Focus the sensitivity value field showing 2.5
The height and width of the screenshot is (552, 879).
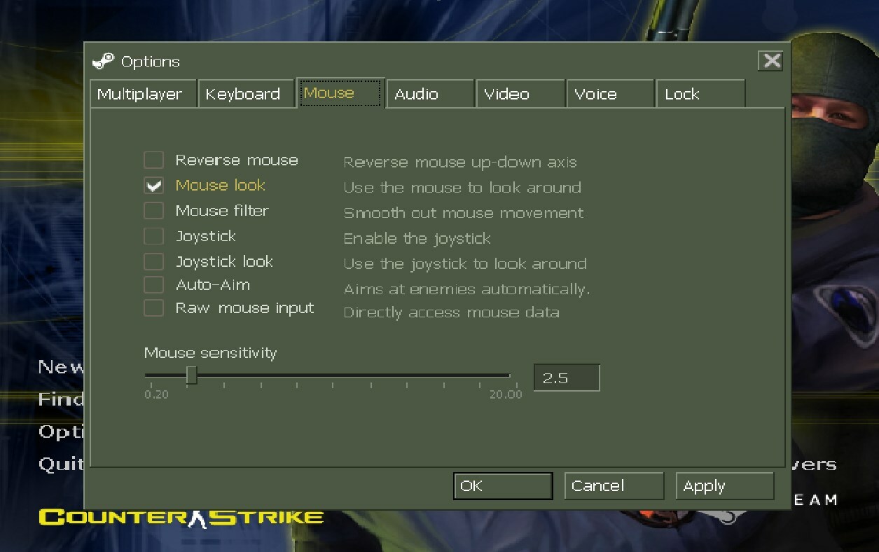coord(567,378)
